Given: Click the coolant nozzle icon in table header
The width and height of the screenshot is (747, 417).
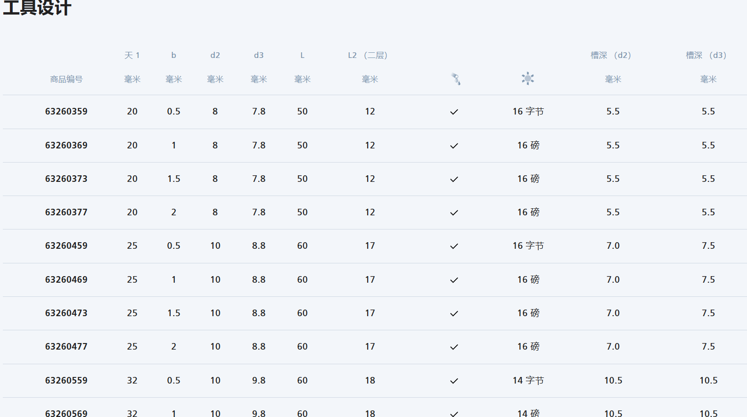Looking at the screenshot, I should click(455, 79).
